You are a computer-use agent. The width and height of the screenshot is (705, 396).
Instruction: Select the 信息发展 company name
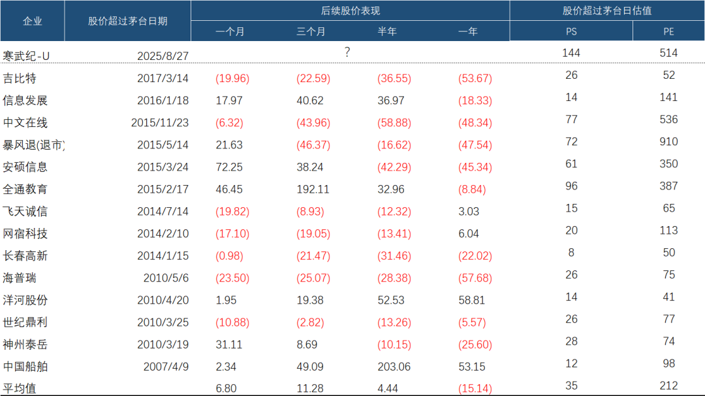click(x=25, y=100)
